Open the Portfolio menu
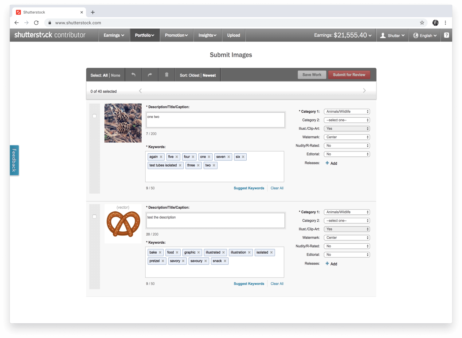 (145, 35)
